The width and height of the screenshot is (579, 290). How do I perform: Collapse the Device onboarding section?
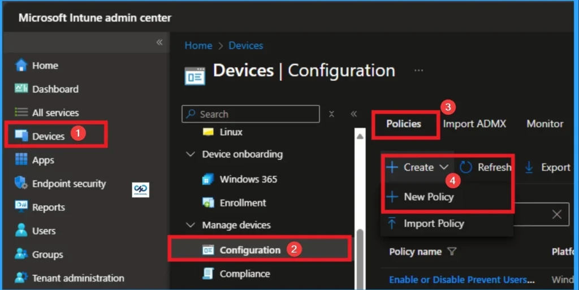[191, 154]
